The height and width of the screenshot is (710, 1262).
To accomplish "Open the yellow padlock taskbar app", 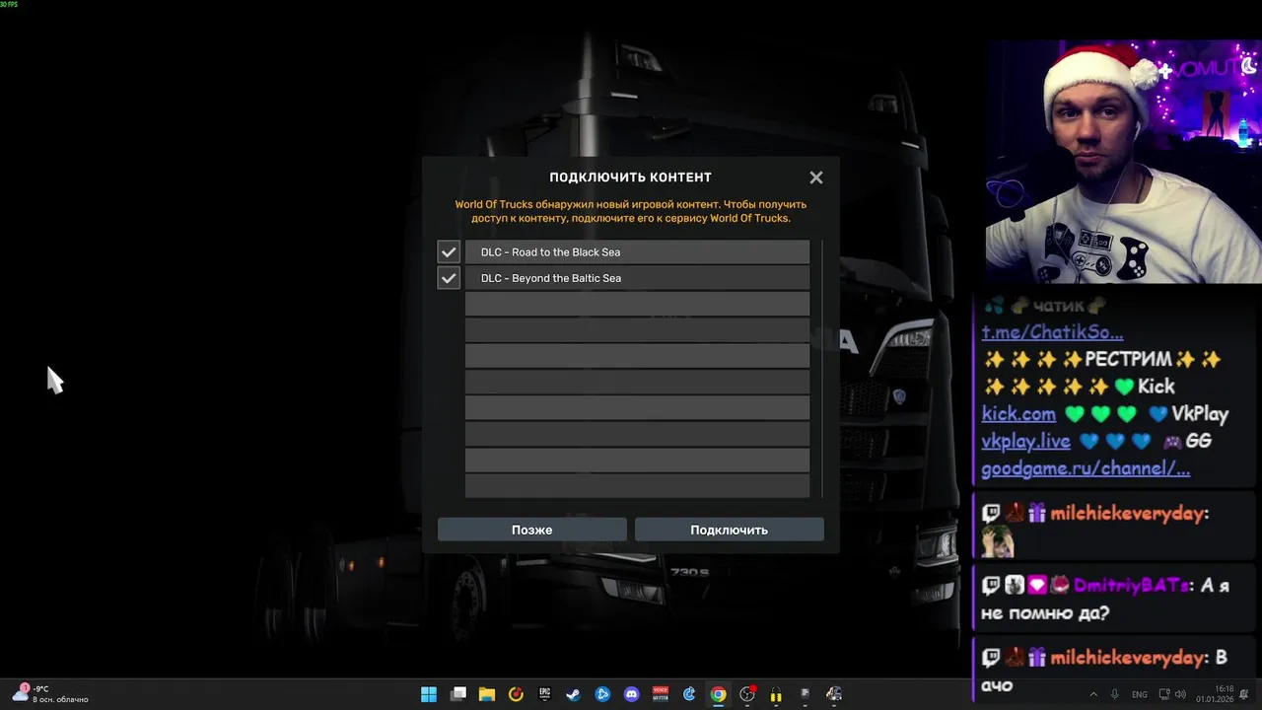I will tap(776, 694).
